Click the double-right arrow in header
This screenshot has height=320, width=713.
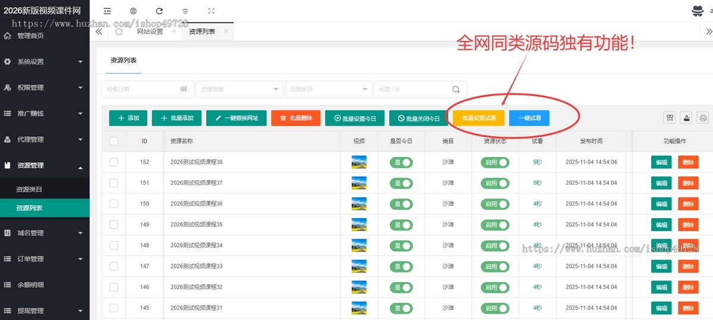(708, 32)
